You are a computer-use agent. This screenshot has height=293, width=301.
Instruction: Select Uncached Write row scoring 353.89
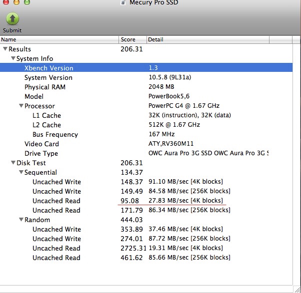click(x=146, y=229)
